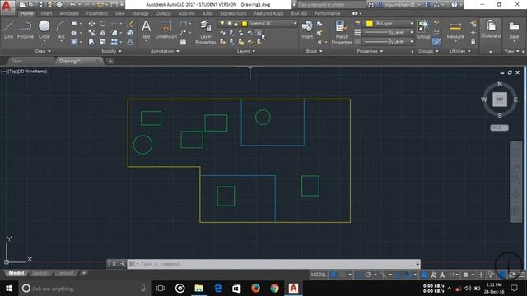Click the Measure utility tool
Image resolution: width=527 pixels, height=296 pixels.
[x=455, y=30]
